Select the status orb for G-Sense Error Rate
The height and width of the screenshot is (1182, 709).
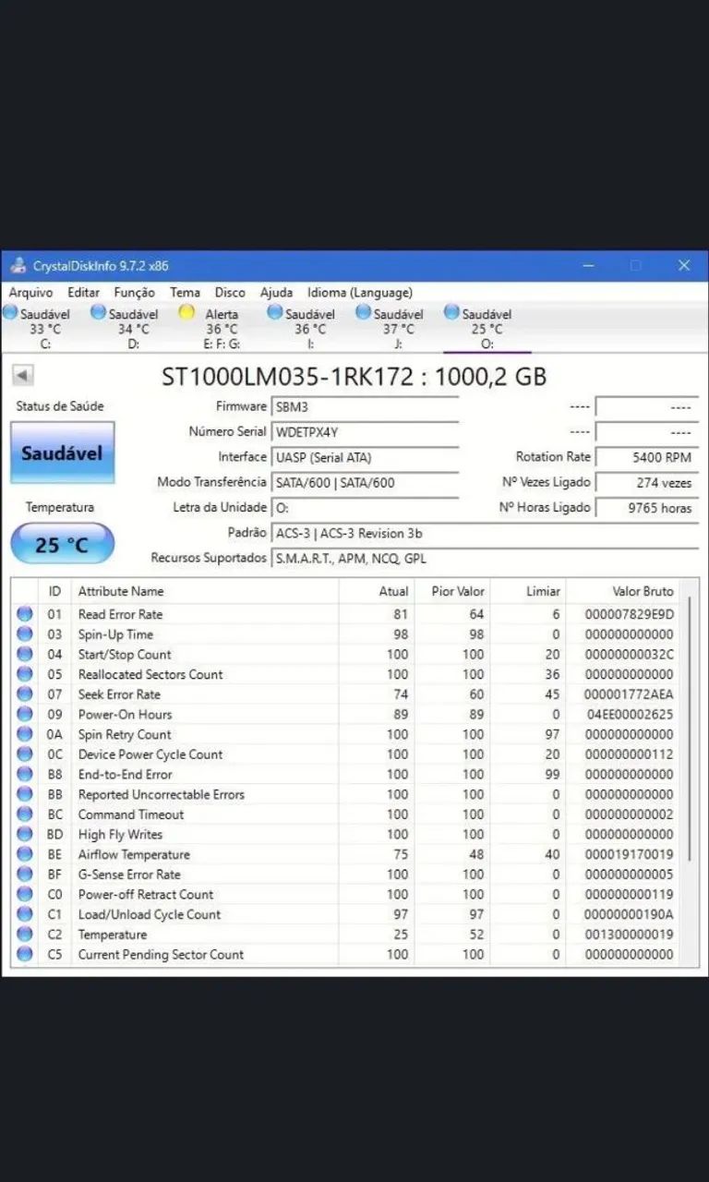tap(25, 874)
